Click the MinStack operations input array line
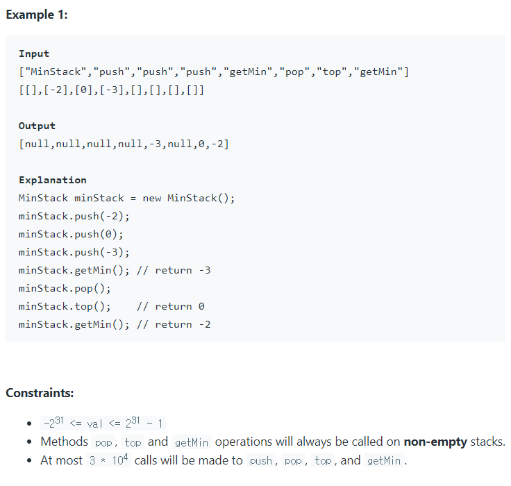Image resolution: width=511 pixels, height=486 pixels. [214, 72]
